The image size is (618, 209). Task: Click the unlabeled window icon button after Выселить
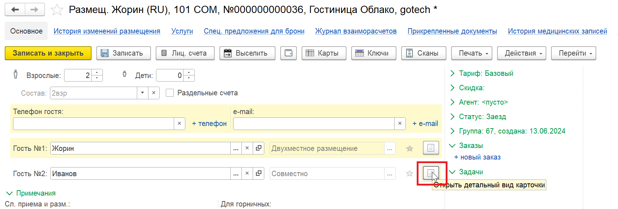(289, 53)
